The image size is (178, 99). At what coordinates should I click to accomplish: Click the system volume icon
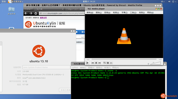tap(169, 2)
